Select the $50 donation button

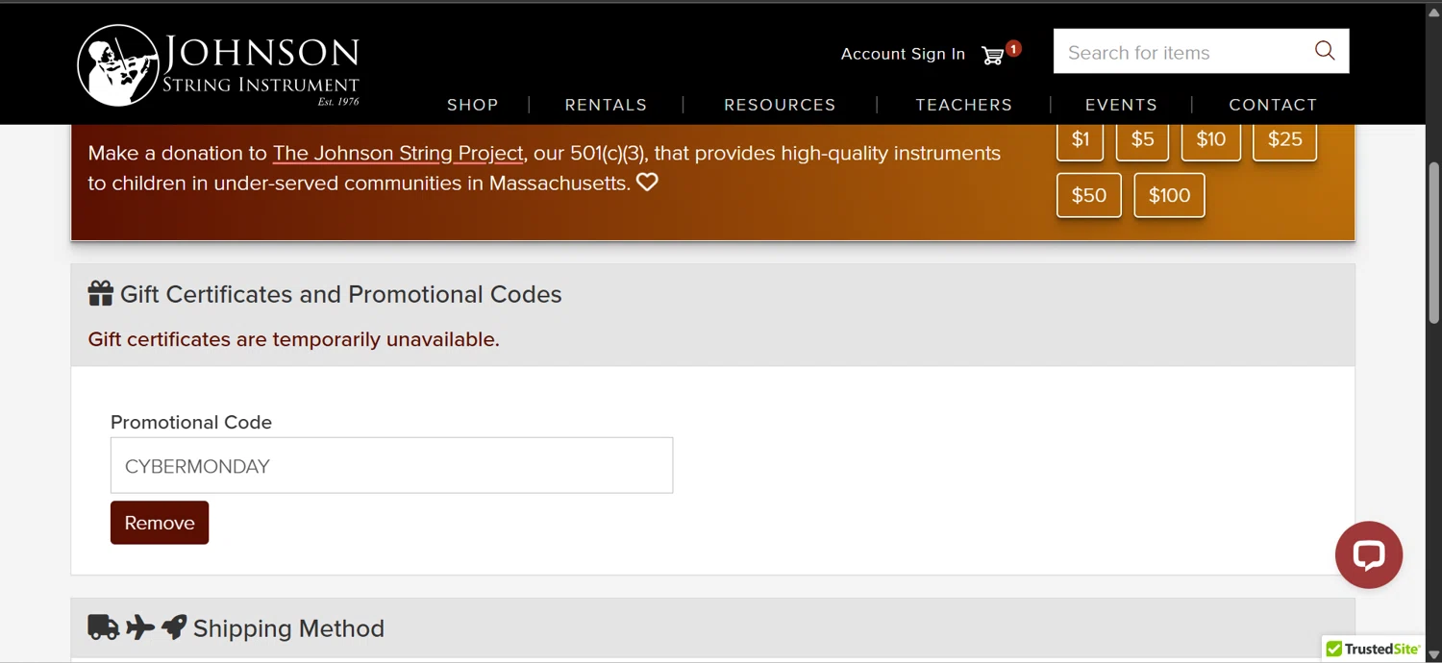(x=1089, y=195)
